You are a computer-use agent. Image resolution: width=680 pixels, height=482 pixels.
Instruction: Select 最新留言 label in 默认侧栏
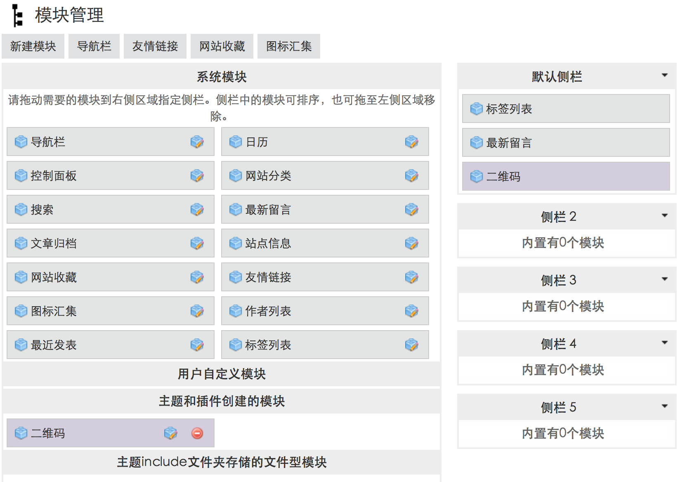click(x=509, y=143)
